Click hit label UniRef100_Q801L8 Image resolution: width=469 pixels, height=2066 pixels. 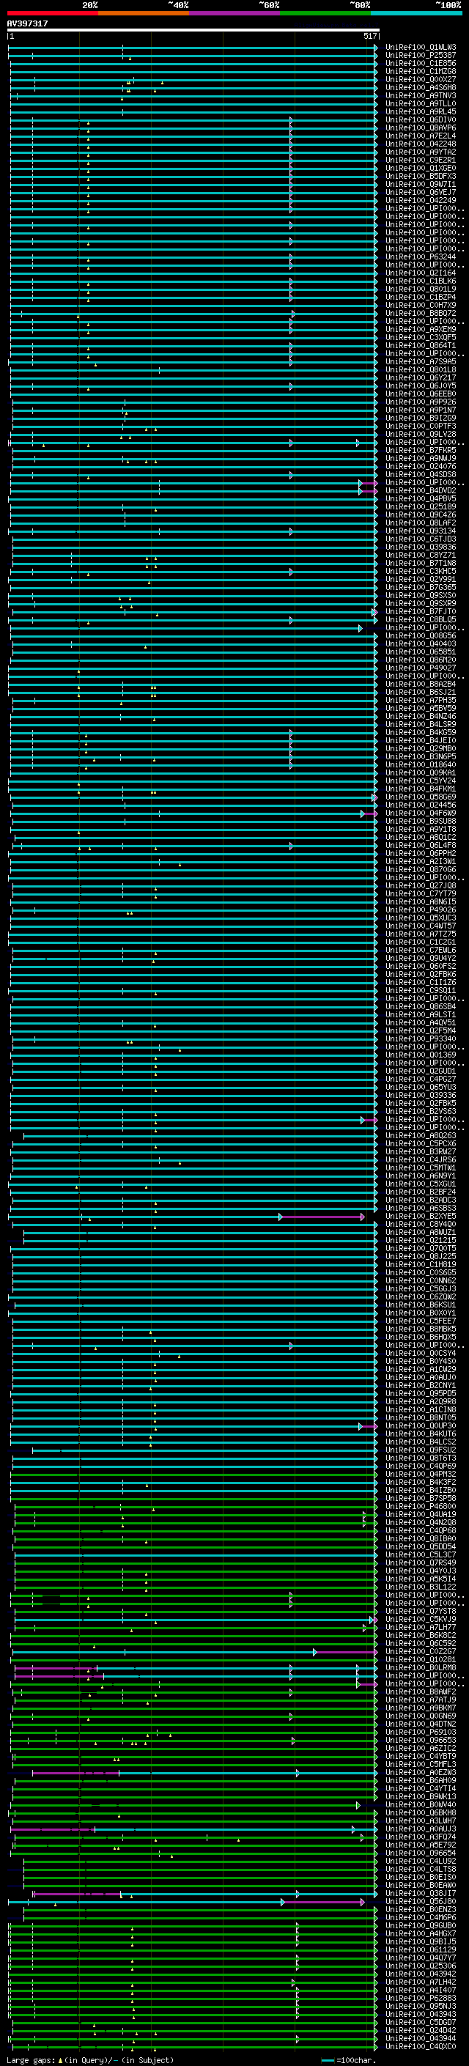[421, 369]
